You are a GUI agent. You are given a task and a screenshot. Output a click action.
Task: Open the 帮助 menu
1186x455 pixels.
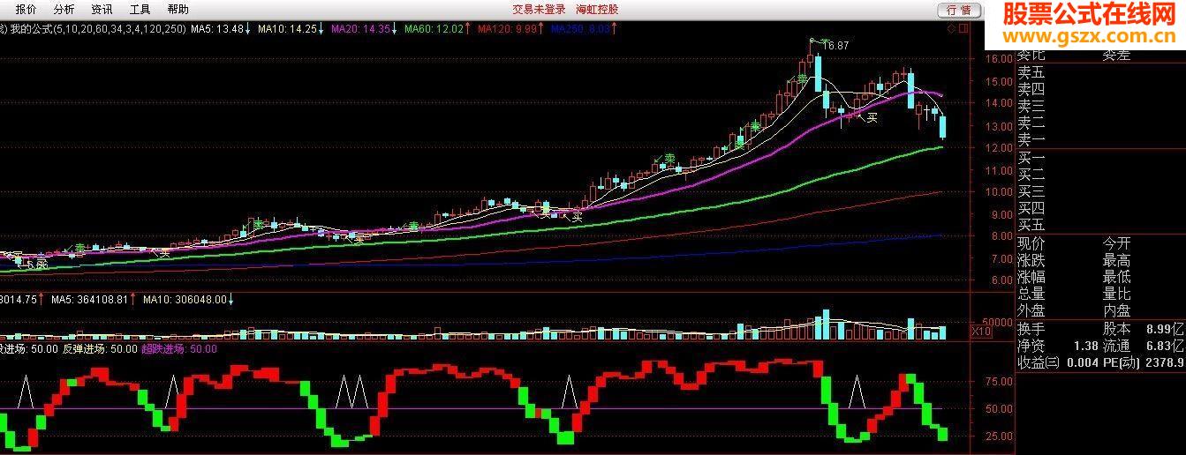(x=178, y=10)
